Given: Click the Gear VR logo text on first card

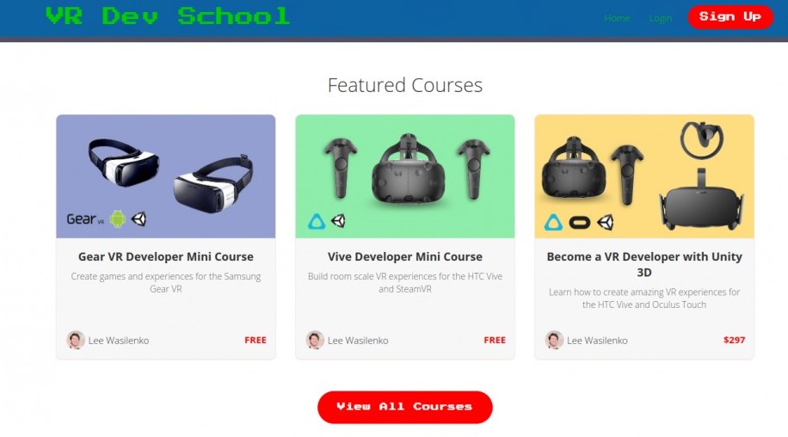Looking at the screenshot, I should click(x=85, y=219).
